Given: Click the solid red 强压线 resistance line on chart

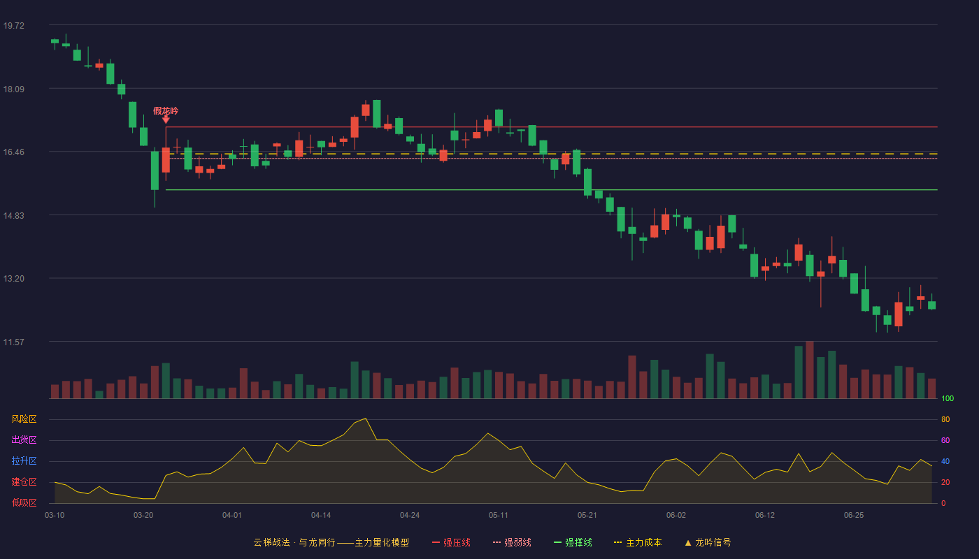Looking at the screenshot, I should (552, 127).
